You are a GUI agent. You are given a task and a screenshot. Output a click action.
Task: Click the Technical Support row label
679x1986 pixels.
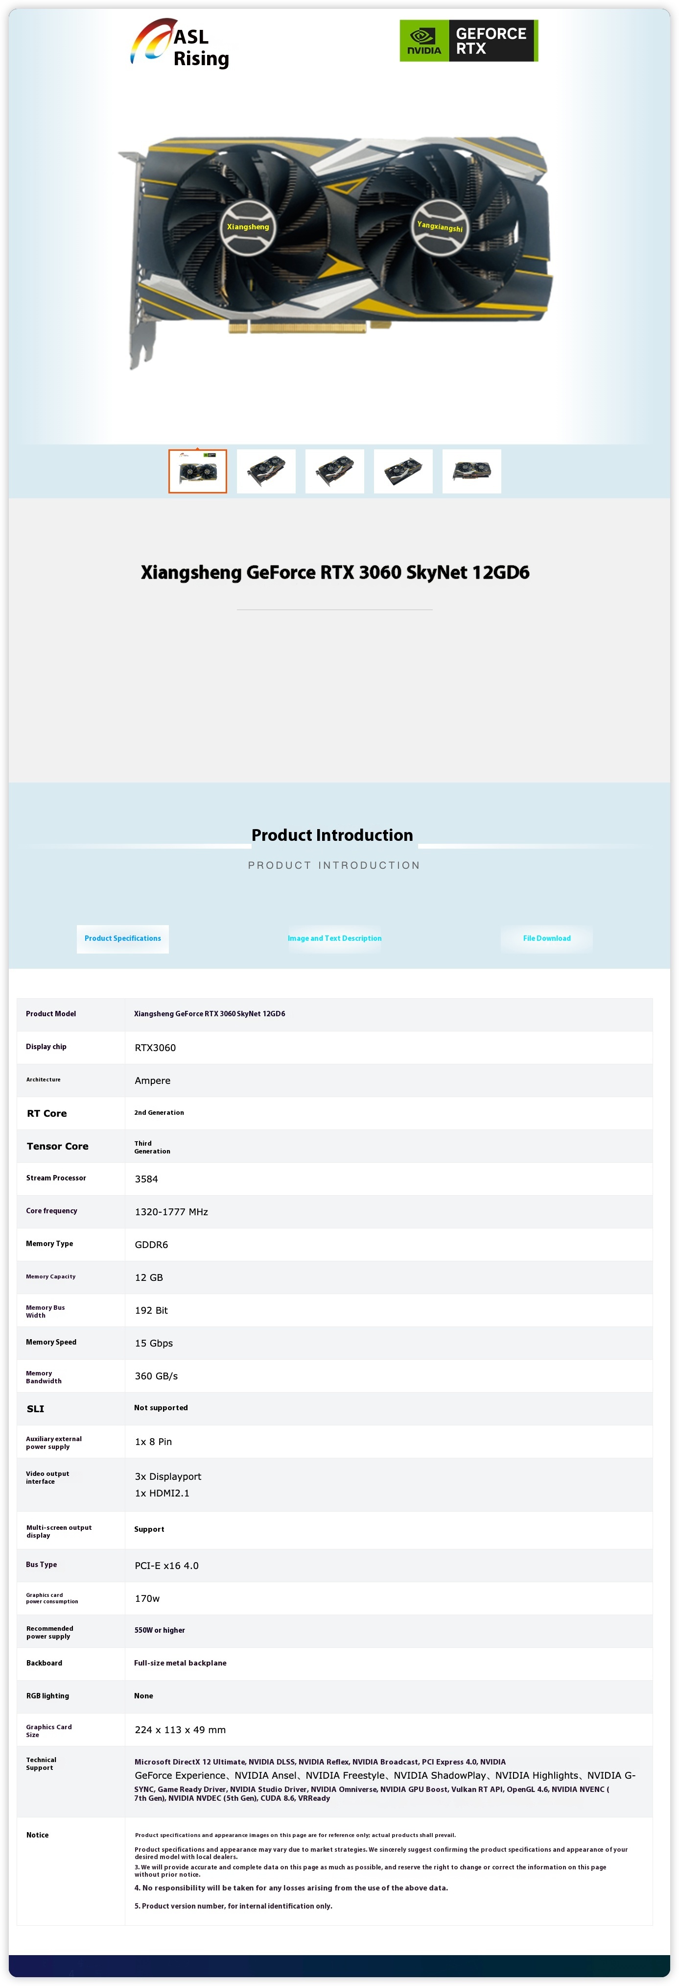pos(41,1763)
